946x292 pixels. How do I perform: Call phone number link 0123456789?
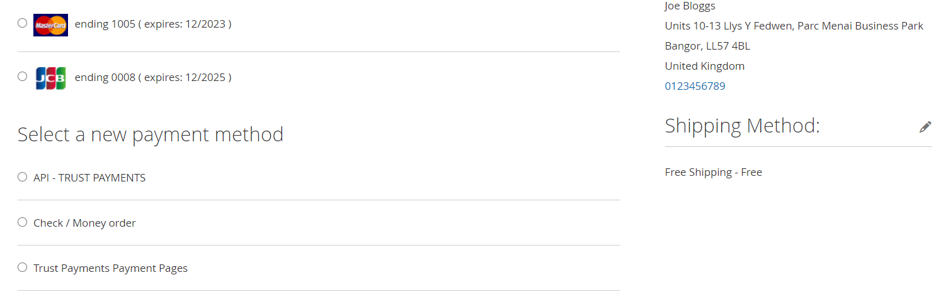695,86
